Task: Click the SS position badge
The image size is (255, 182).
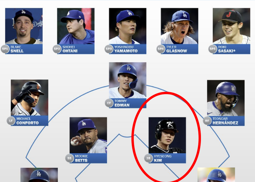Action: (70, 158)
